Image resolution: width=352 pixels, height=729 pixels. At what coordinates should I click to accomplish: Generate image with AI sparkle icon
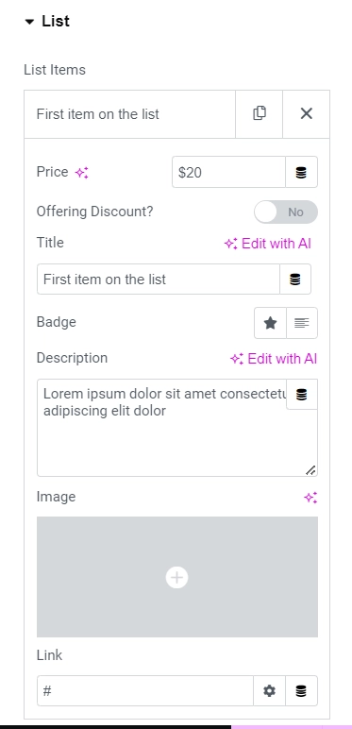tap(310, 498)
